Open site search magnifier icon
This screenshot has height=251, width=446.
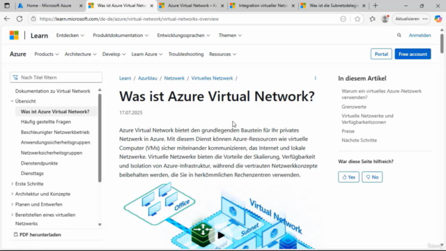point(399,36)
